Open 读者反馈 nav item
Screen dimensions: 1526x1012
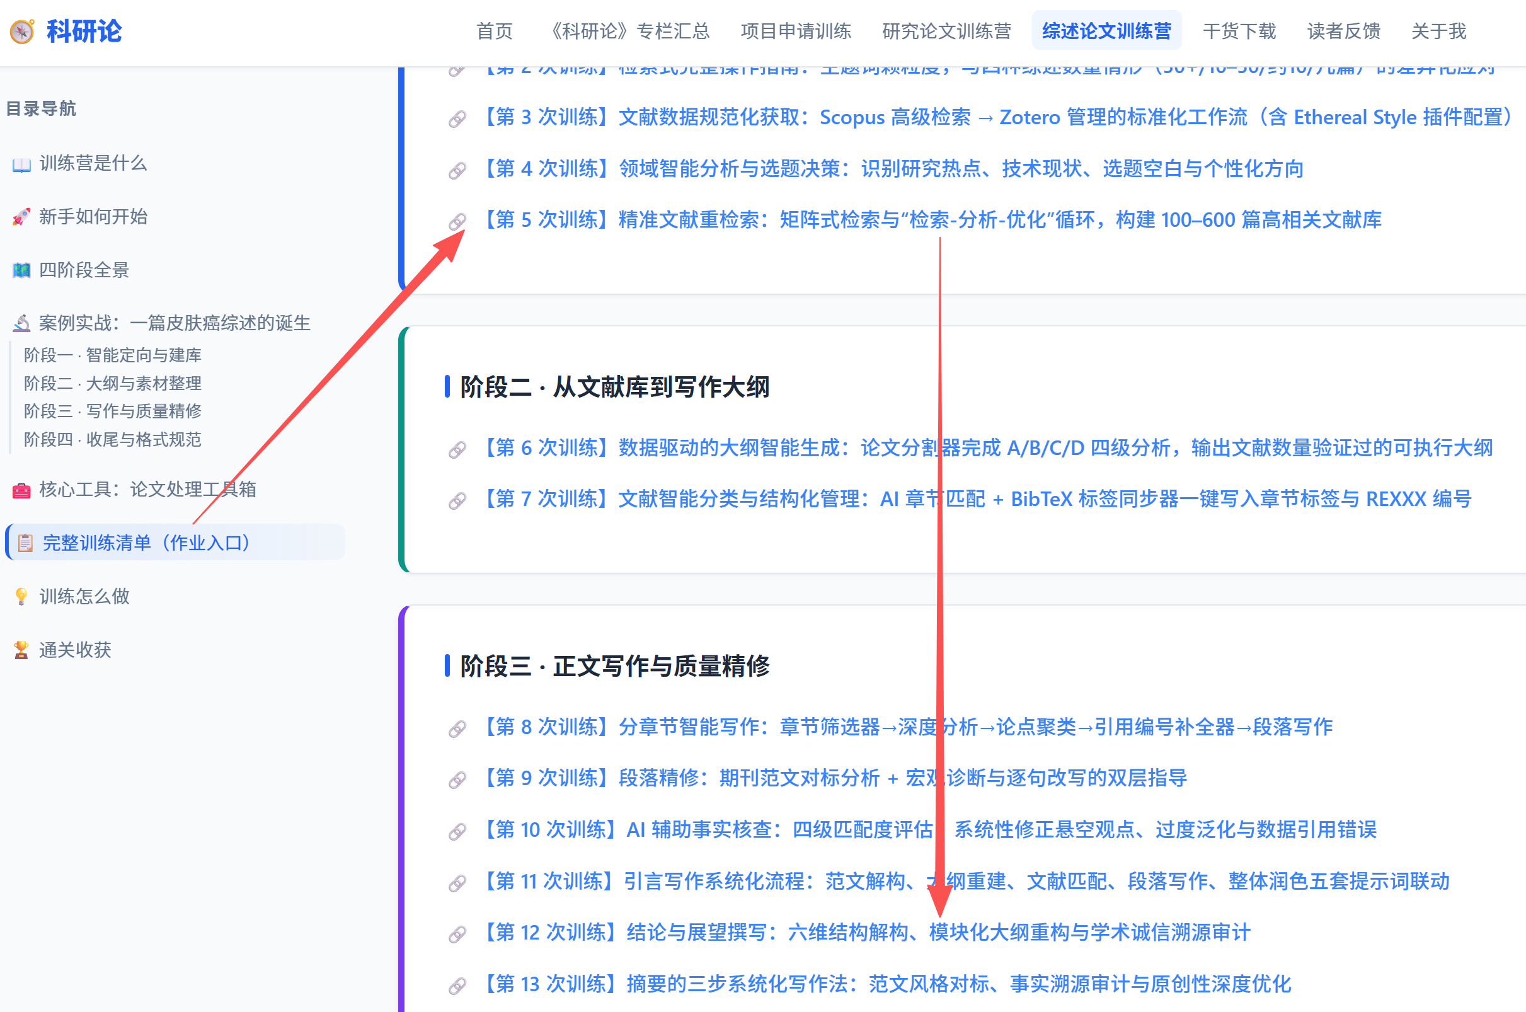pyautogui.click(x=1343, y=31)
